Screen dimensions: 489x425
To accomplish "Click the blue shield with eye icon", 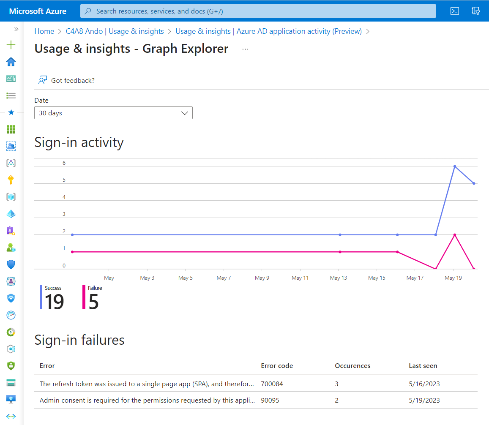I will click(x=11, y=298).
